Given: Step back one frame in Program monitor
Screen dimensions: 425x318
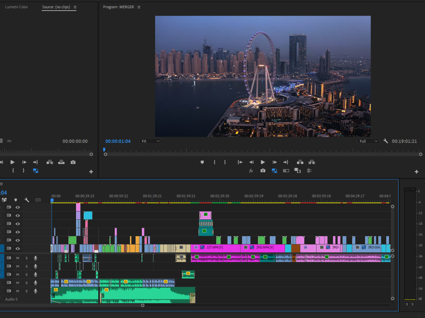Looking at the screenshot, I should click(251, 162).
